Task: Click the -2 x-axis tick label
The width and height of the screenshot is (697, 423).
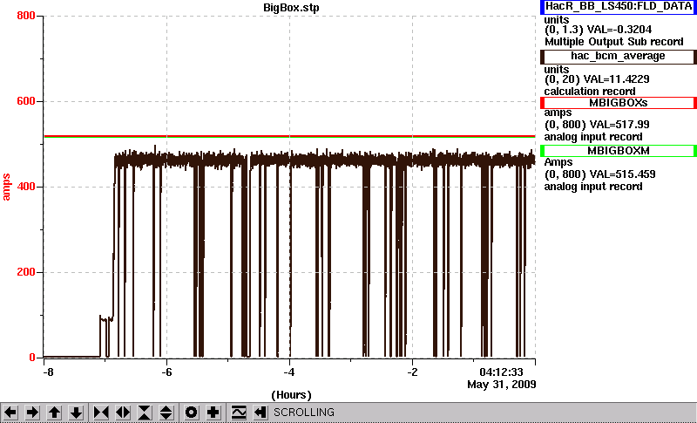Action: [412, 372]
